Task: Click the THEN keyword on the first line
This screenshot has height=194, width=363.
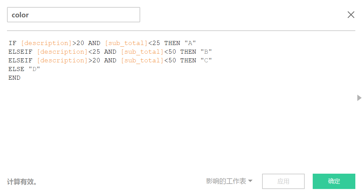Action: tap(172, 43)
